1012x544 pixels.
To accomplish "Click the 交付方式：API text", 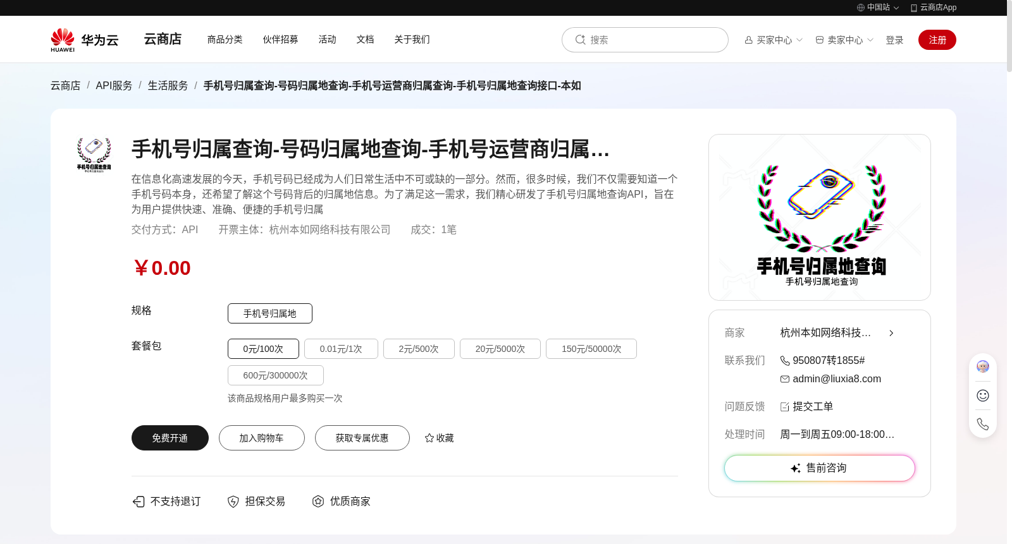I will coord(165,230).
